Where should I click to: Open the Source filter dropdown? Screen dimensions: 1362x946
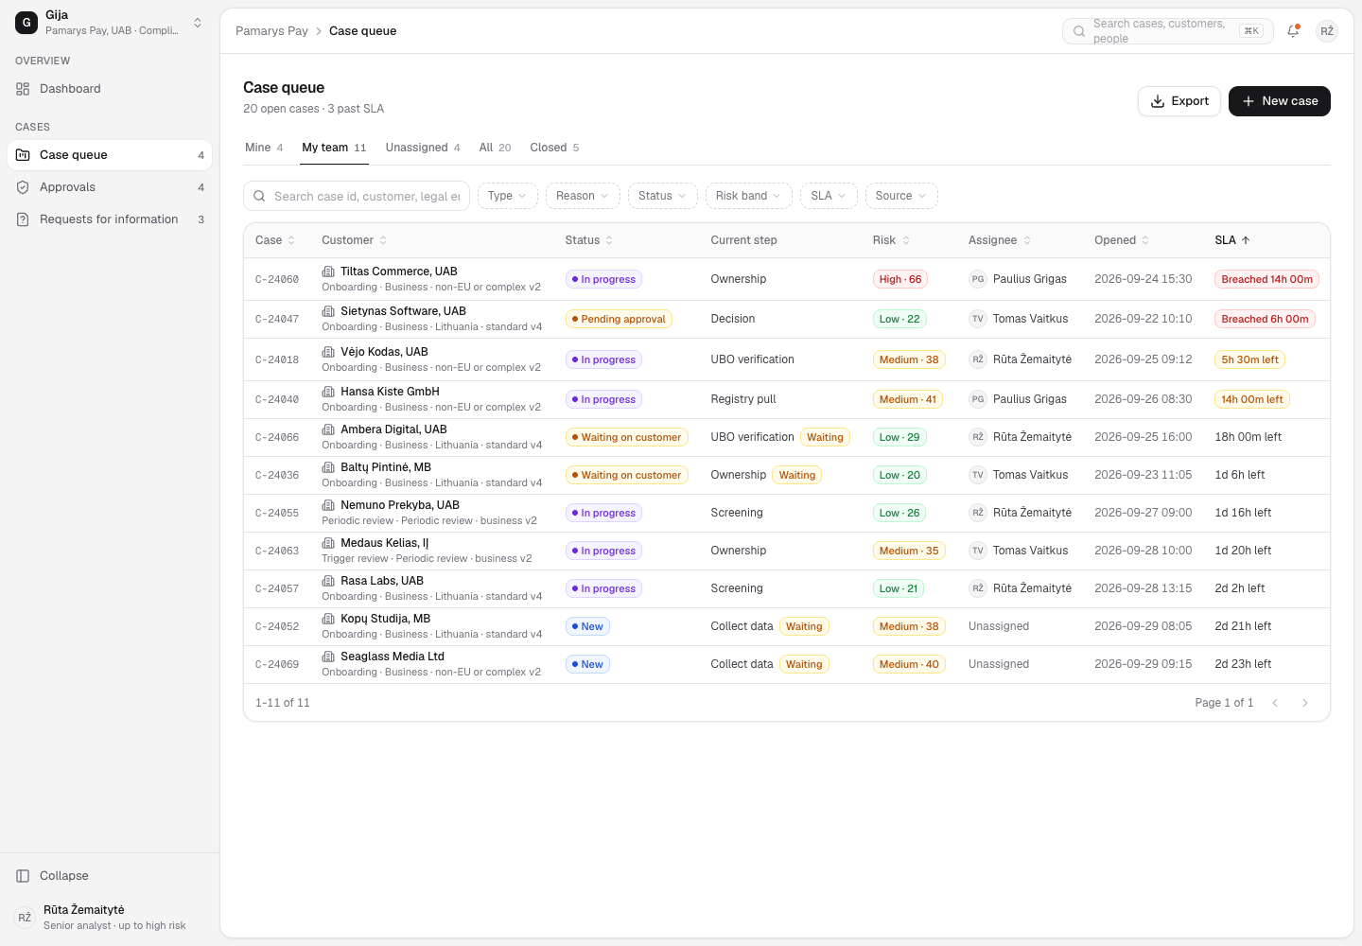(x=901, y=196)
